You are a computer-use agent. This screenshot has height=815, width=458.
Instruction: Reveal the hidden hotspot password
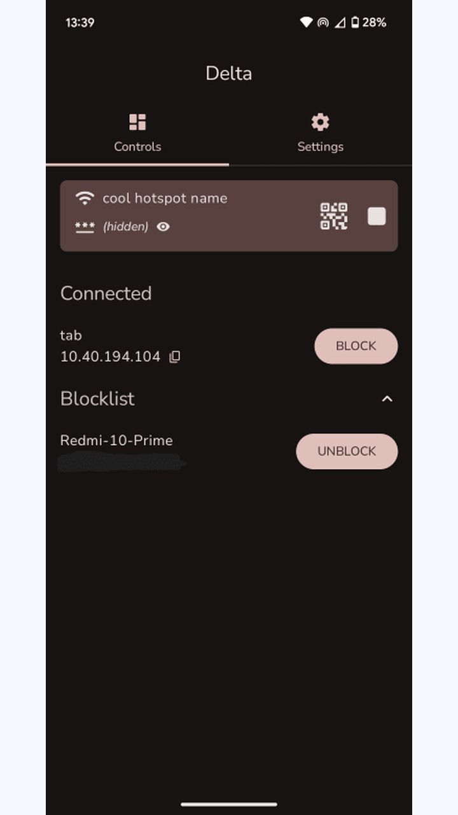(163, 227)
